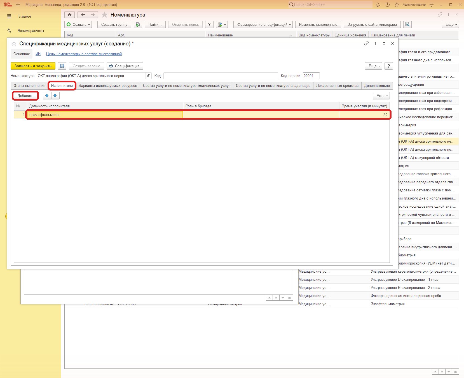The image size is (464, 378).
Task: Go to the home page icon
Action: (70, 15)
